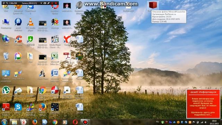Launch Mozilla Firefox from the desktop icon
Viewport: 222px width, 125px height.
click(x=42, y=107)
